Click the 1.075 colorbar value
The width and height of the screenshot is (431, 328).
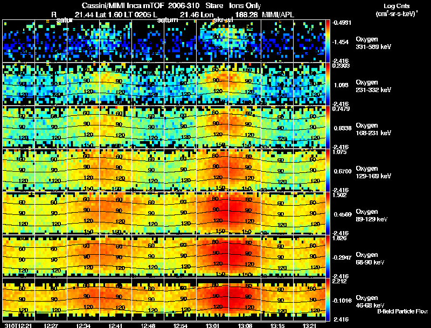pyautogui.click(x=339, y=152)
